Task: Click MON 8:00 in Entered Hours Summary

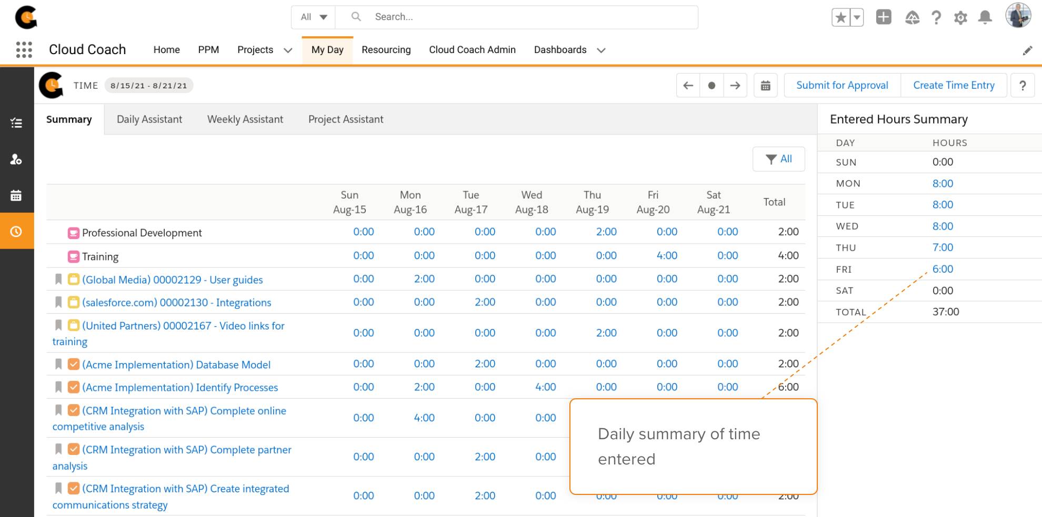Action: click(x=943, y=183)
